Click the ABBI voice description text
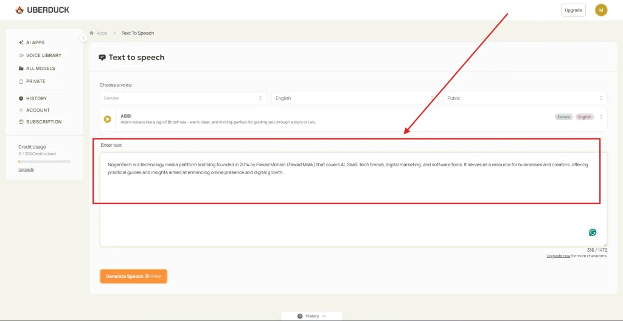 tap(218, 122)
